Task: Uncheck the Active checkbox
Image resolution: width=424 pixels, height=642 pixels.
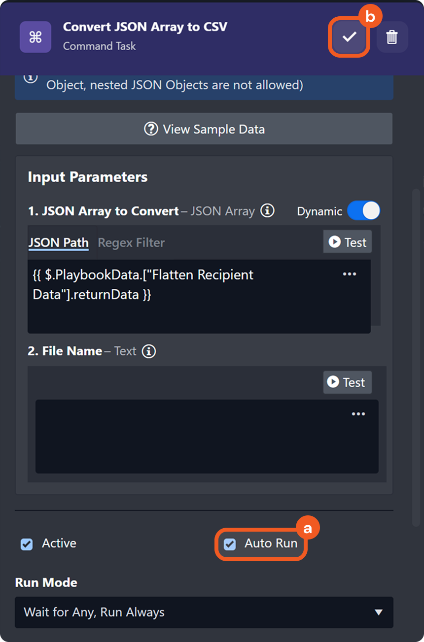Action: click(27, 544)
